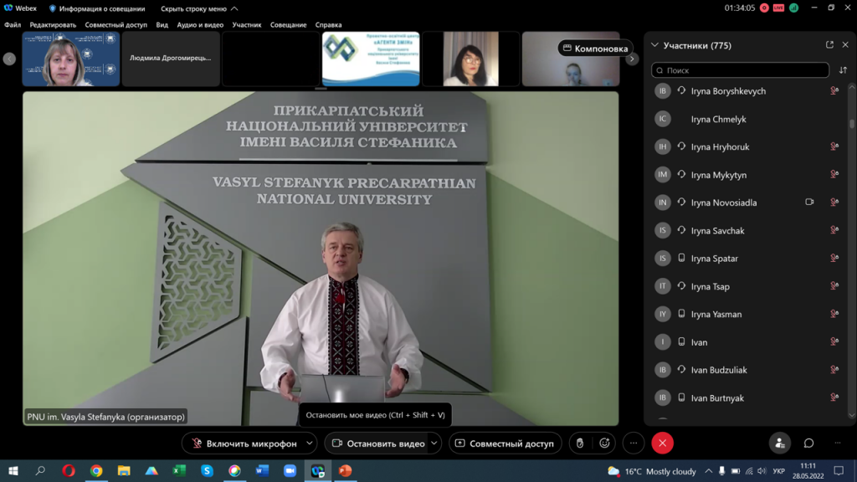Screen dimensions: 857x482
Task: Click the raise hand gesture icon
Action: pyautogui.click(x=580, y=444)
